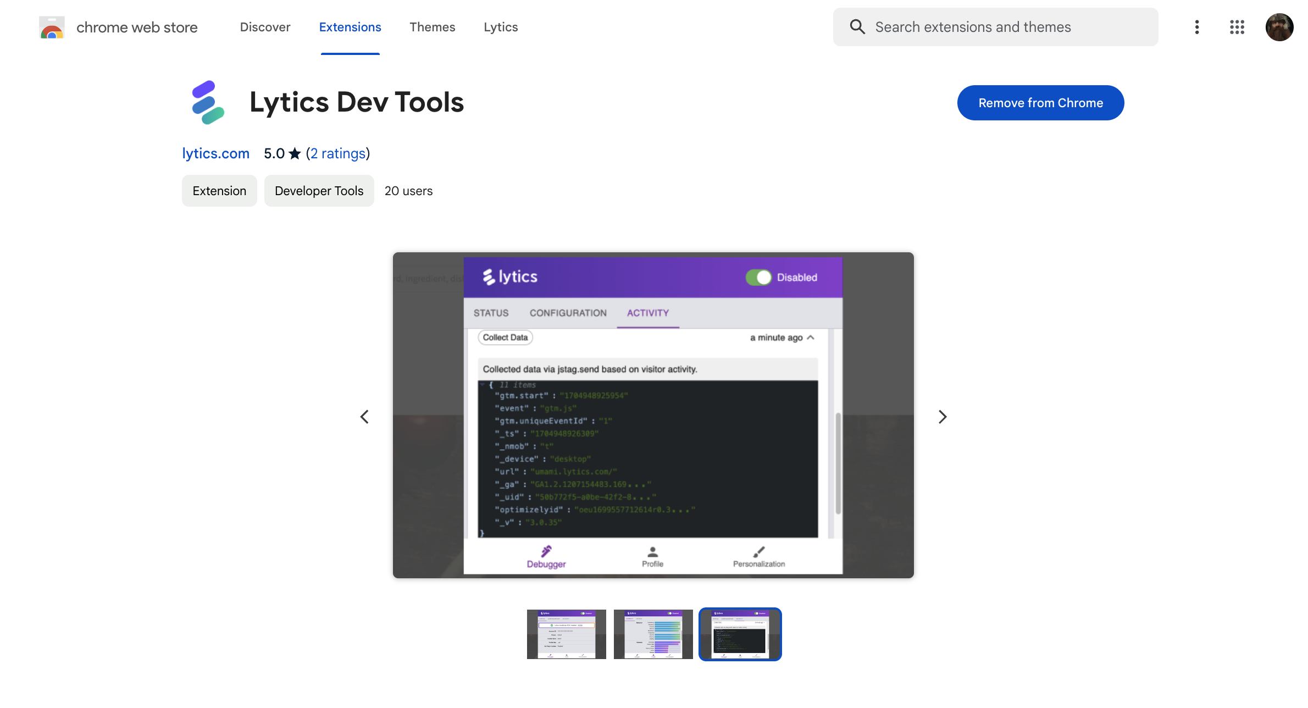
Task: Click the preview panel scrollbar
Action: coord(838,463)
